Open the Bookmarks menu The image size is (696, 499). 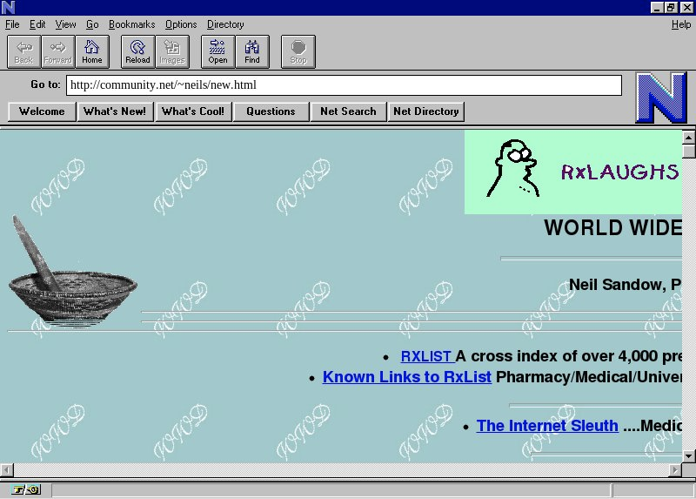pyautogui.click(x=132, y=24)
